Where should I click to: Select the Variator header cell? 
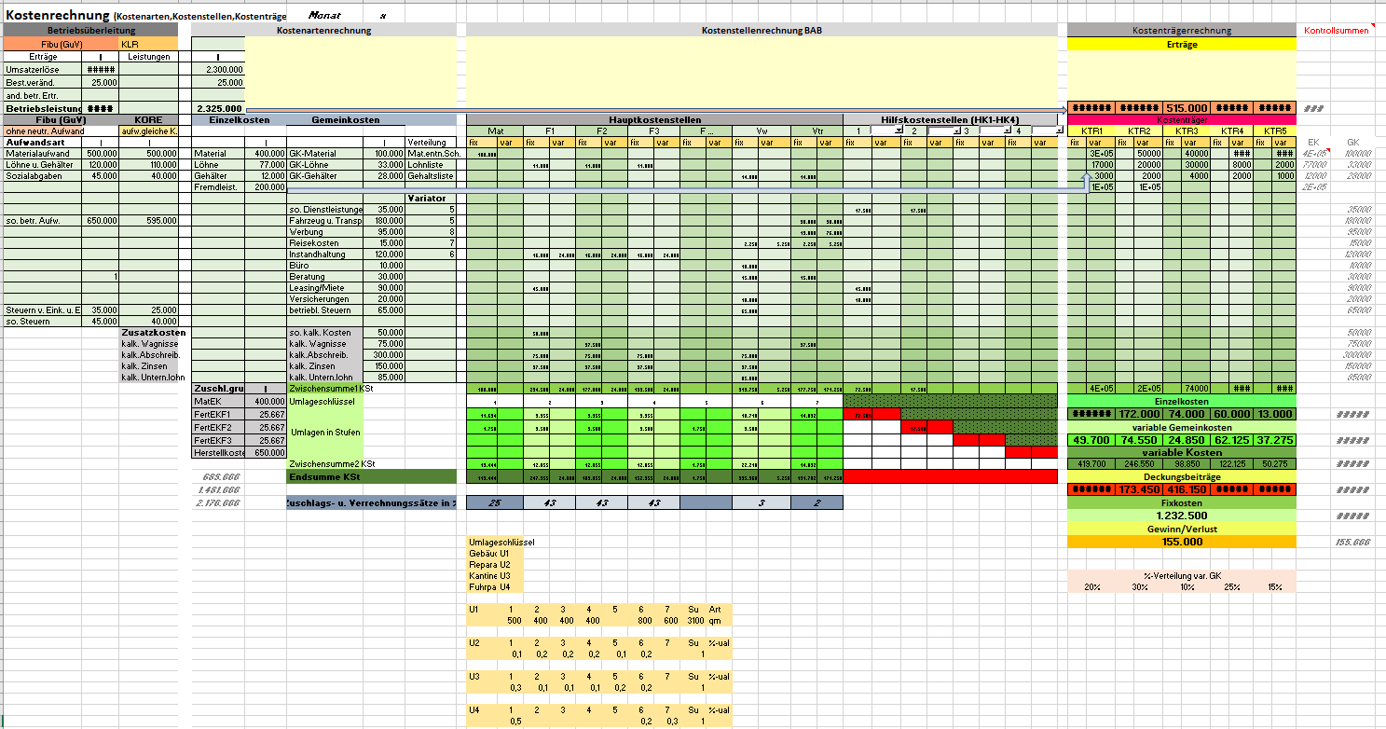pyautogui.click(x=431, y=198)
